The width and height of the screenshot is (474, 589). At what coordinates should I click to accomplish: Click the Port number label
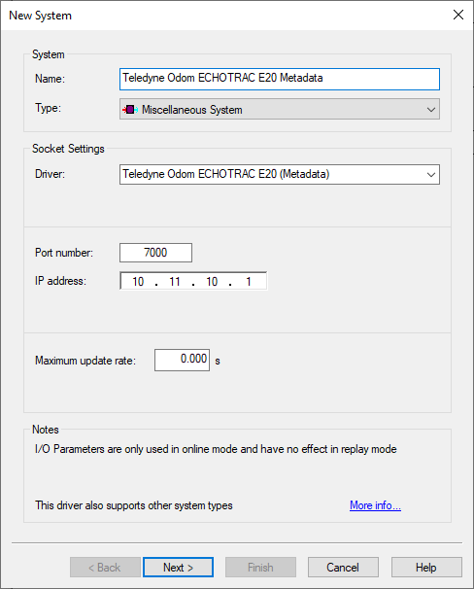(x=64, y=253)
